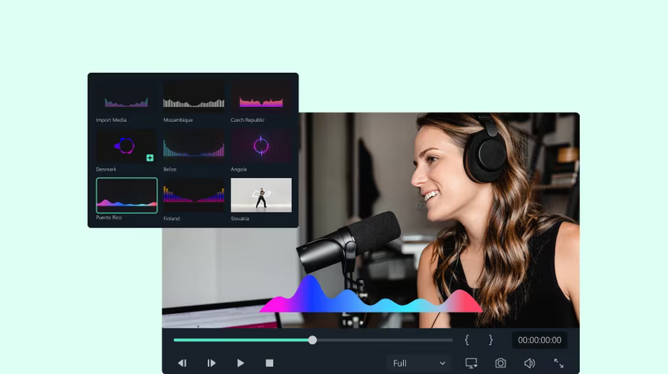The image size is (668, 374).
Task: Select the Puerto Rico visualizer thumbnail
Action: point(127,195)
